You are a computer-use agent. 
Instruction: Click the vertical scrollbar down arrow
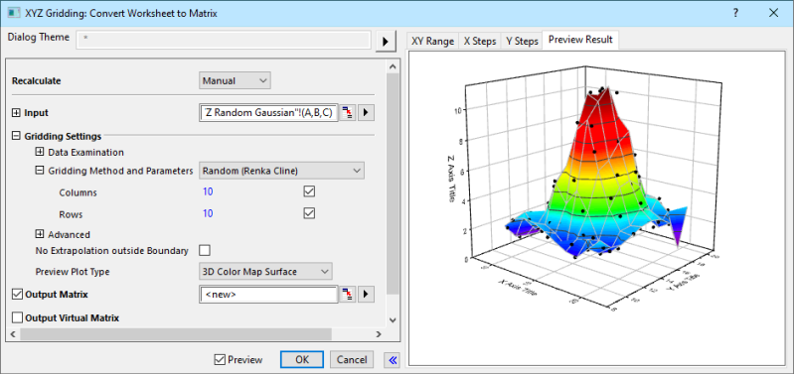[393, 319]
